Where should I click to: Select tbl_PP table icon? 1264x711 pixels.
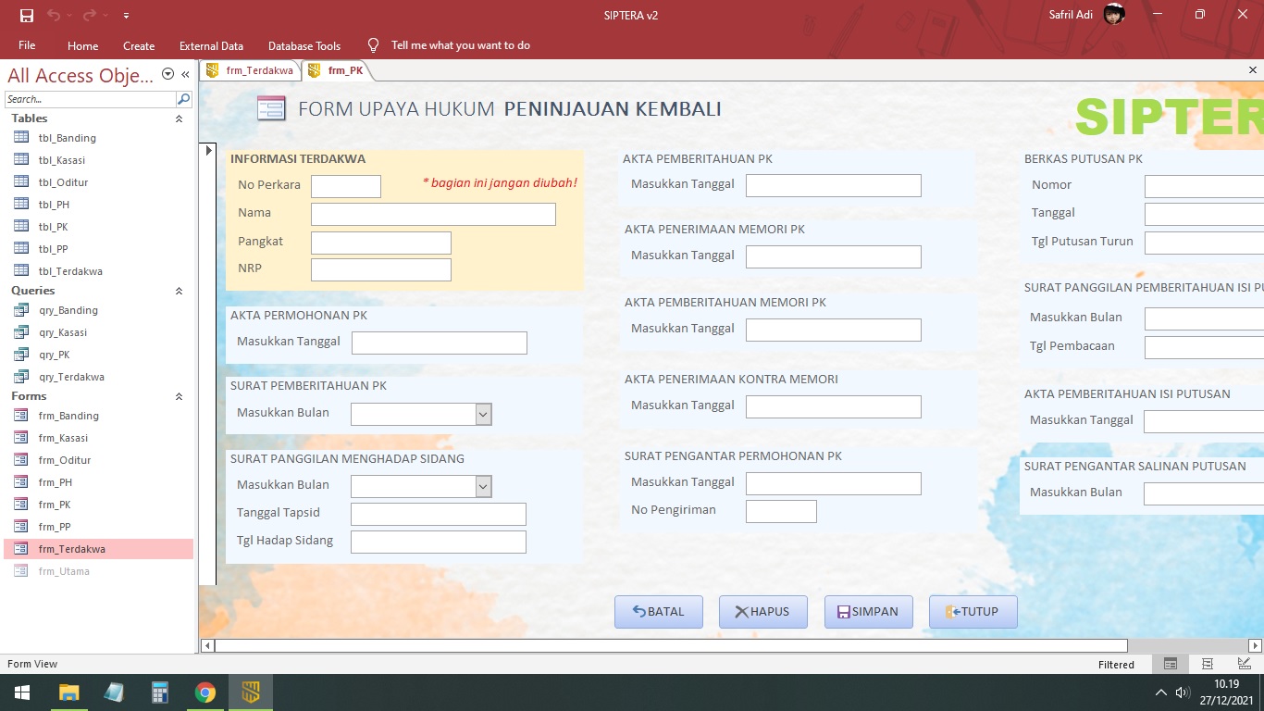[21, 249]
